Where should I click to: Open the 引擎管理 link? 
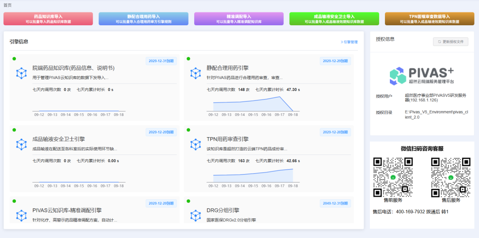[349, 42]
